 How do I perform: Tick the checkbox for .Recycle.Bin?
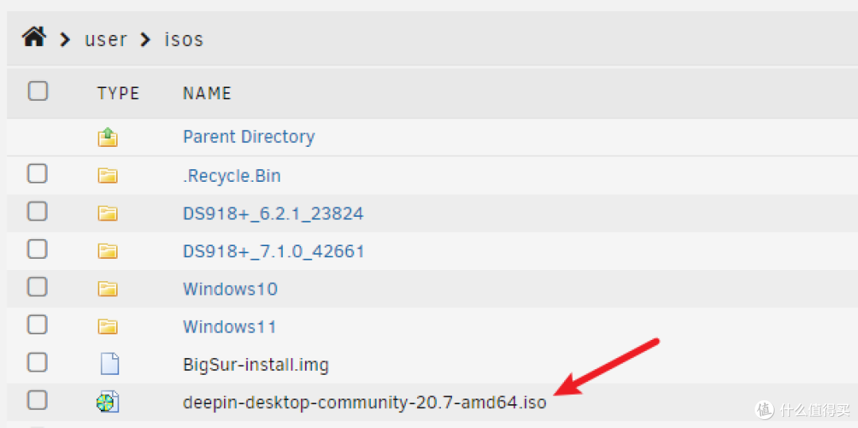[x=38, y=175]
